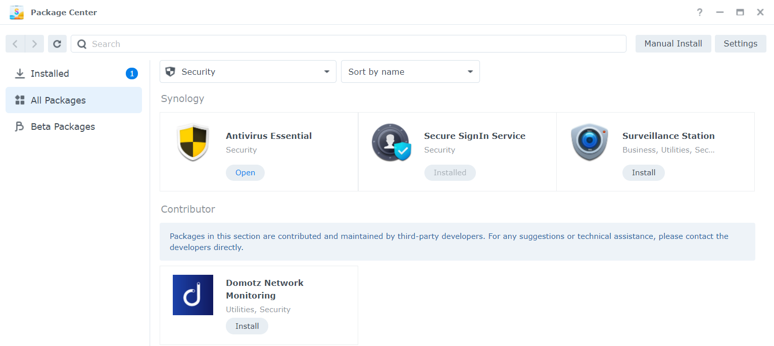The image size is (774, 346).
Task: Focus the Search input field
Action: [349, 44]
